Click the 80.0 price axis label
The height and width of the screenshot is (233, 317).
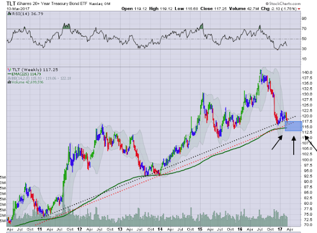pos(307,203)
